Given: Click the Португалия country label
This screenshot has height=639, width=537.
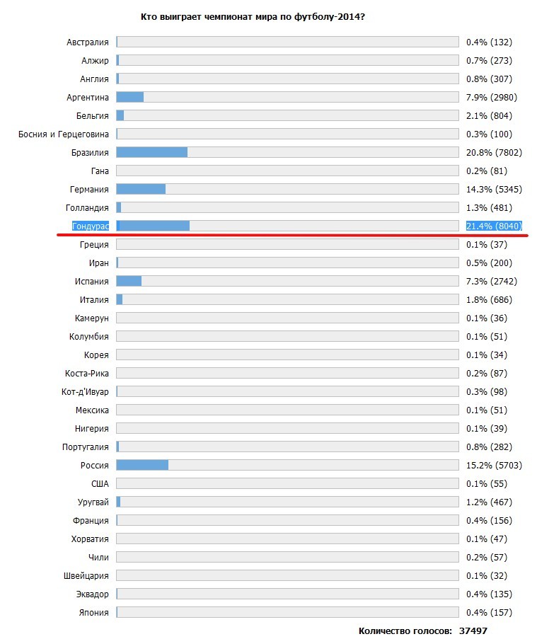Looking at the screenshot, I should click(x=85, y=447).
